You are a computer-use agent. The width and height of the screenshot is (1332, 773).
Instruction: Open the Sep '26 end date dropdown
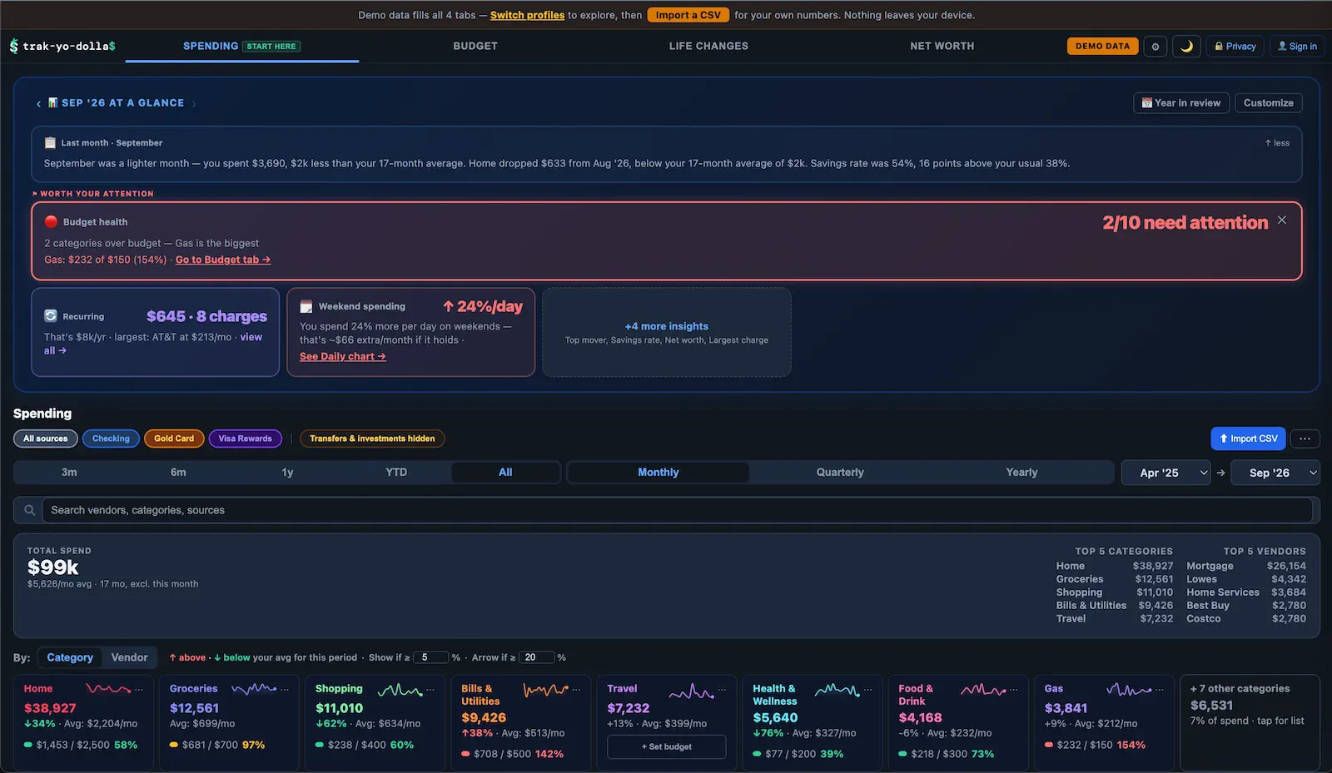pos(1275,473)
